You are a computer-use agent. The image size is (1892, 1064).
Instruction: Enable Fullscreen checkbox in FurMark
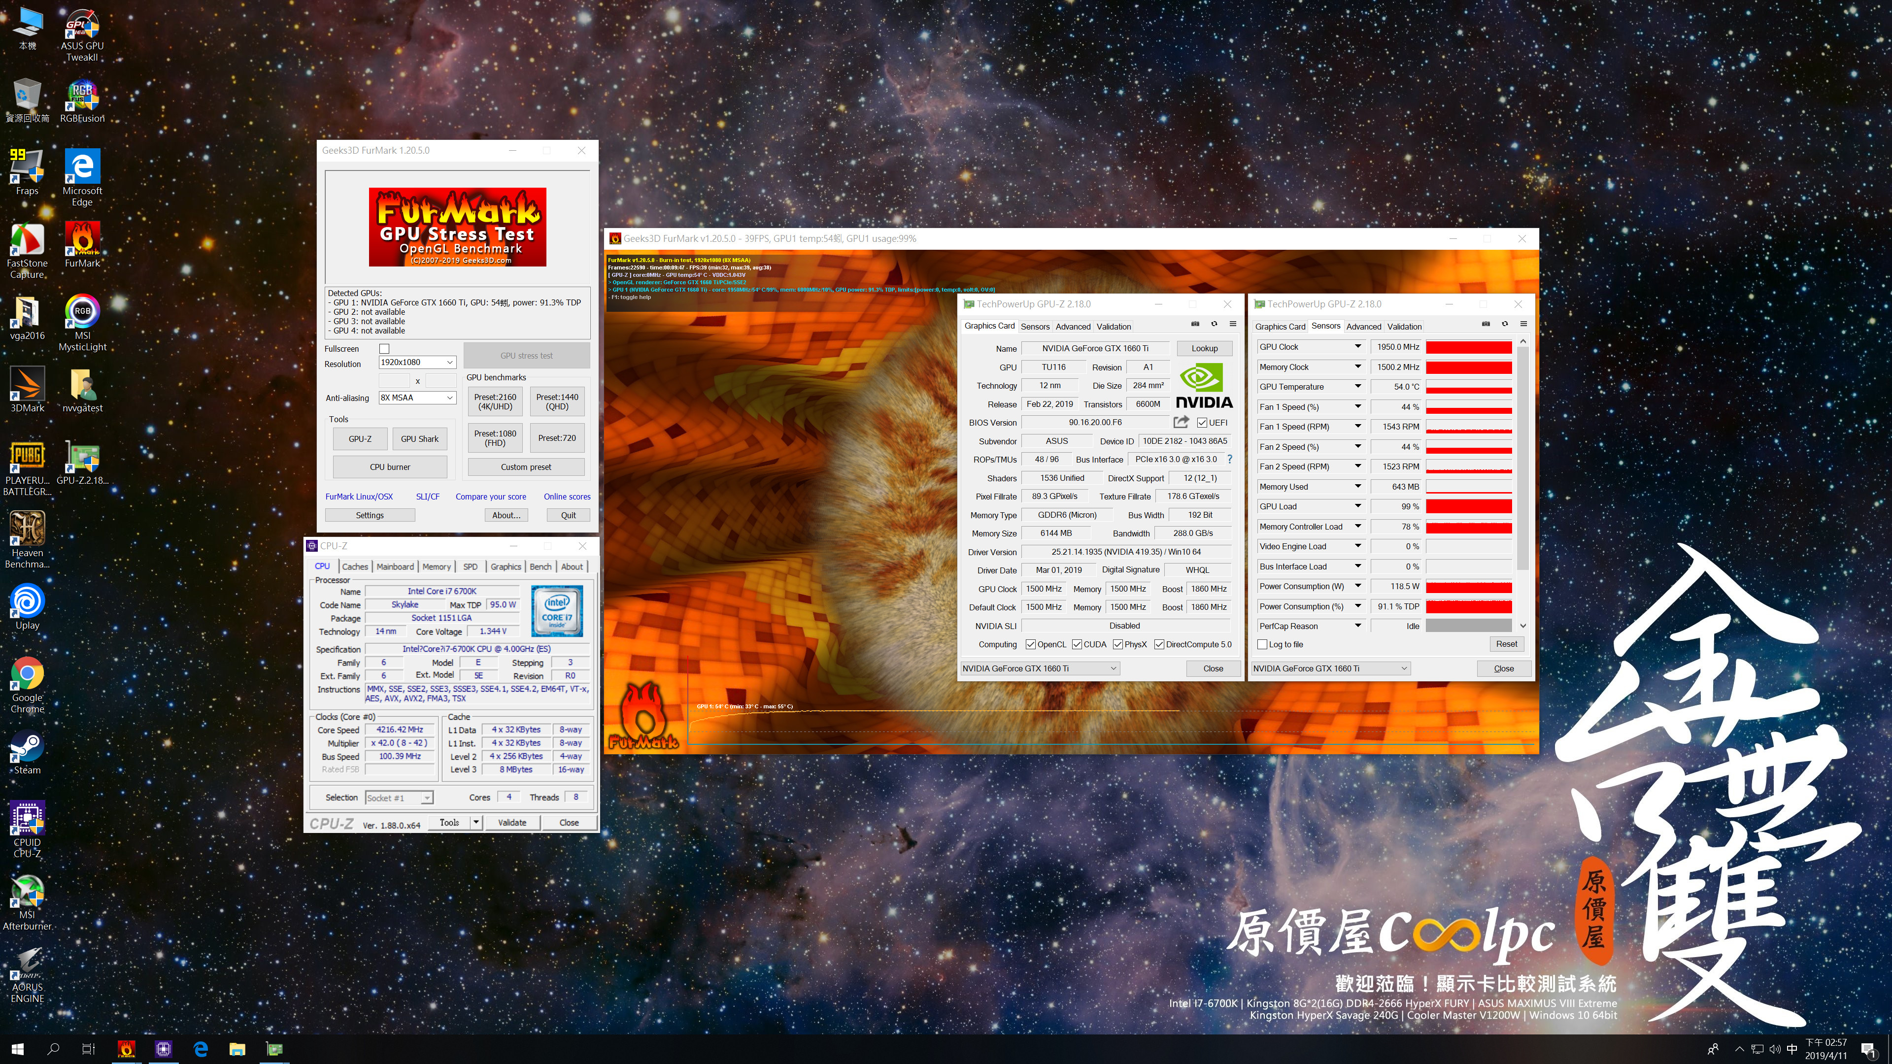point(384,349)
